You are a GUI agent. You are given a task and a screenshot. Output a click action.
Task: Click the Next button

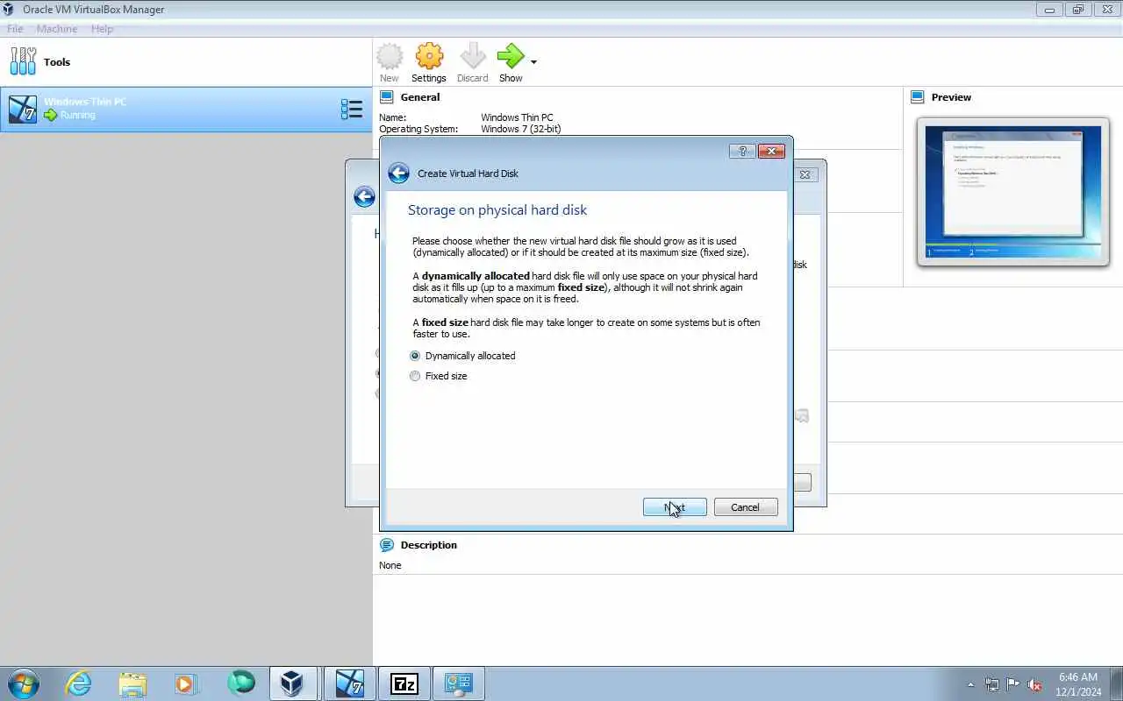[675, 507]
